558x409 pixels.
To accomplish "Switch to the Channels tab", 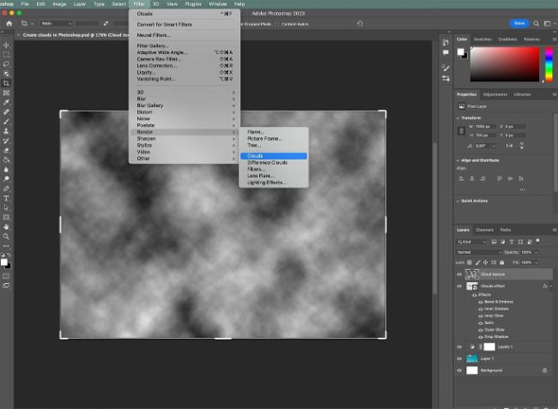I will 485,230.
